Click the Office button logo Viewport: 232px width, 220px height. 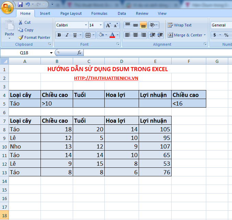(7, 7)
